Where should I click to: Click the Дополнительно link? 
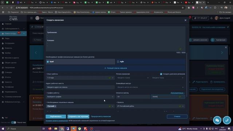[177, 93]
